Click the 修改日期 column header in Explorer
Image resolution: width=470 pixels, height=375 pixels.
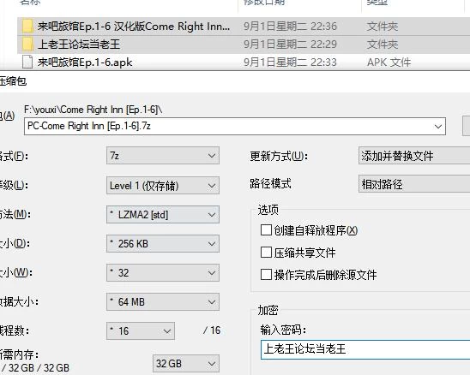tap(264, 3)
